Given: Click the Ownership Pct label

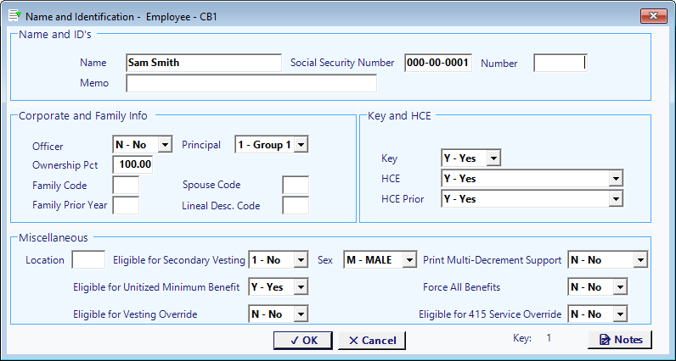Looking at the screenshot, I should pyautogui.click(x=65, y=165).
